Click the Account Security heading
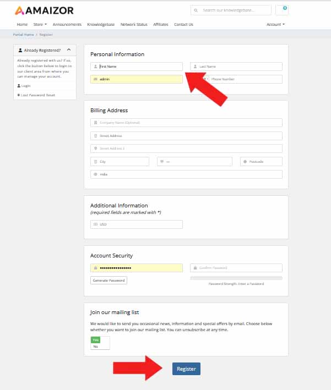 111,255
